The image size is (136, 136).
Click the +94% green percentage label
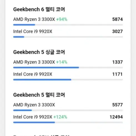(x=62, y=19)
